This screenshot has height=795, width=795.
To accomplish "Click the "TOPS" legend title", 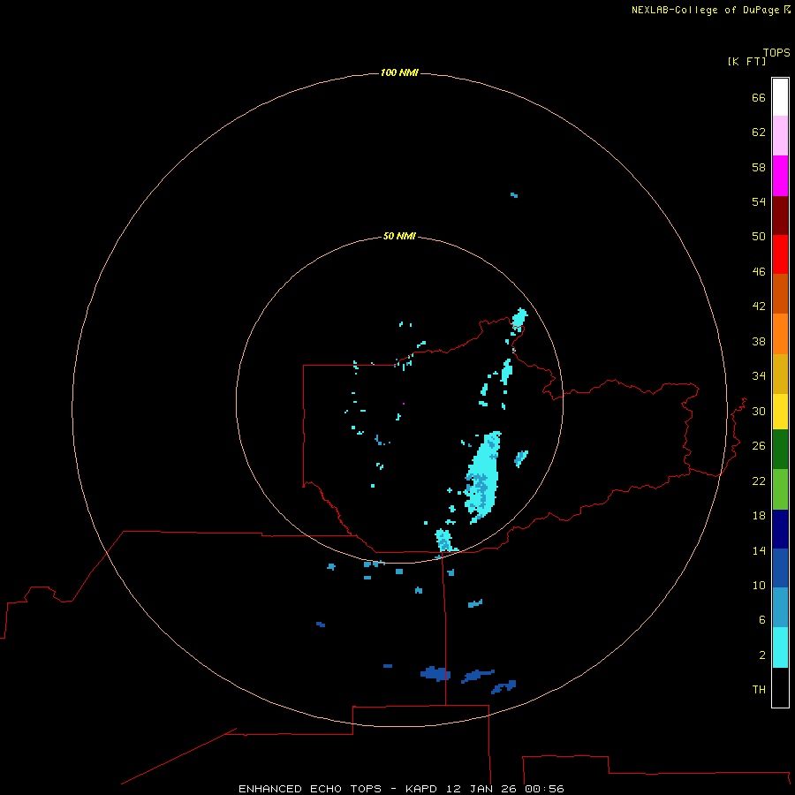I will [x=776, y=53].
